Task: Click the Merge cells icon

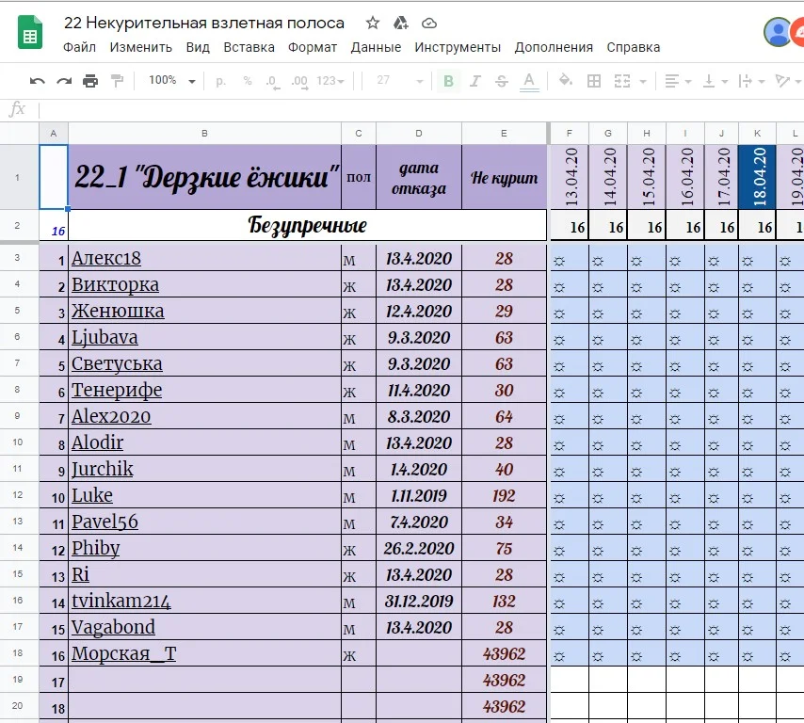Action: pos(623,80)
